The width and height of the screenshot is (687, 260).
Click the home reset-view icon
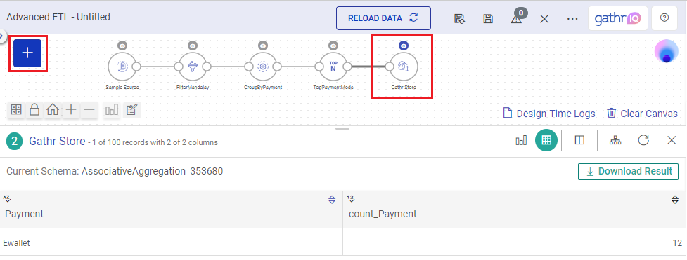pyautogui.click(x=53, y=110)
